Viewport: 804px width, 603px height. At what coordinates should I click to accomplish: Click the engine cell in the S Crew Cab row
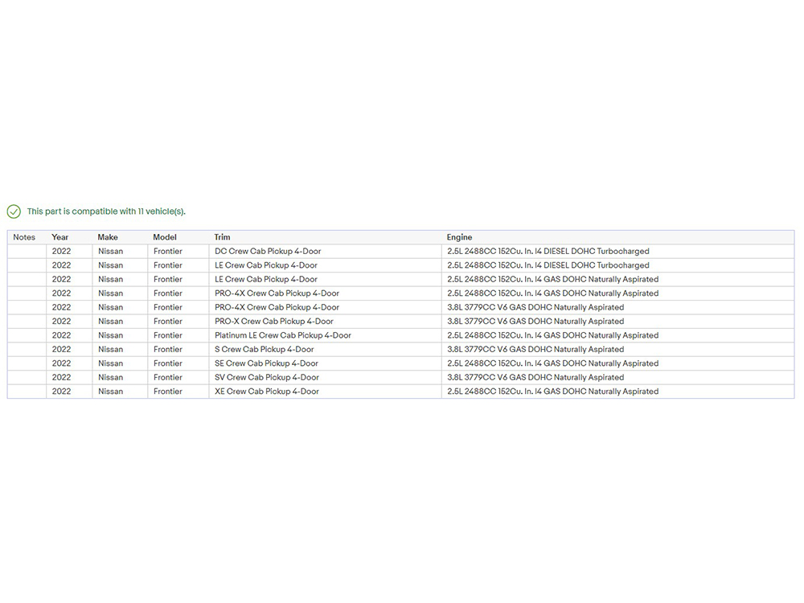pos(617,349)
